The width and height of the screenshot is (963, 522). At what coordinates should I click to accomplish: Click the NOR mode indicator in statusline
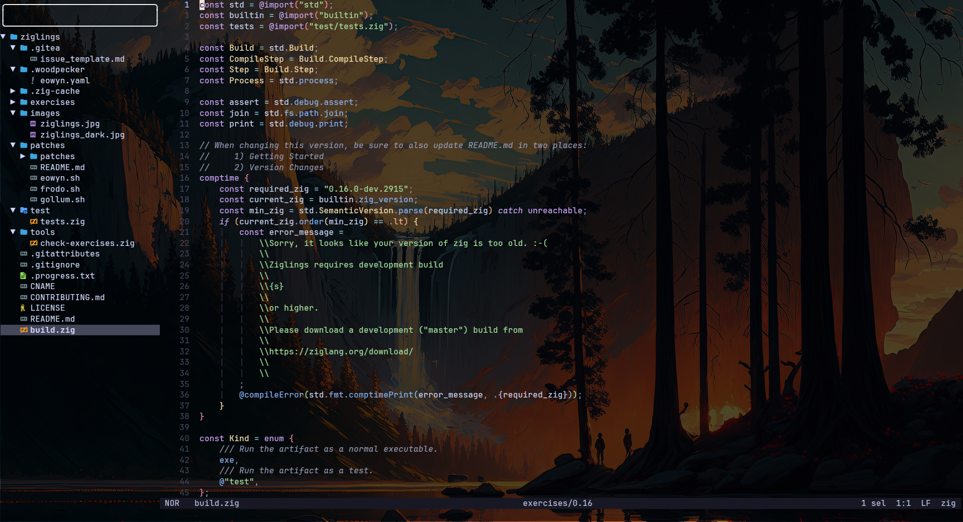click(x=172, y=503)
